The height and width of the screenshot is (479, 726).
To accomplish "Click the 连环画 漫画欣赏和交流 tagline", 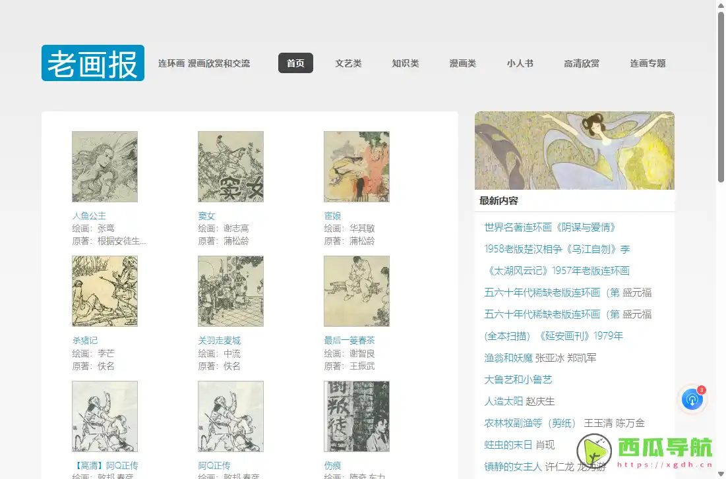I will point(204,63).
